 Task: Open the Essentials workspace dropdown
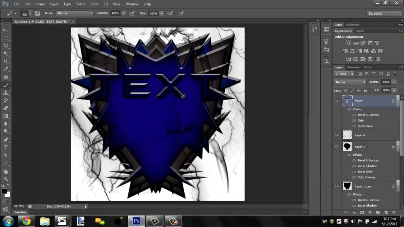click(x=384, y=14)
